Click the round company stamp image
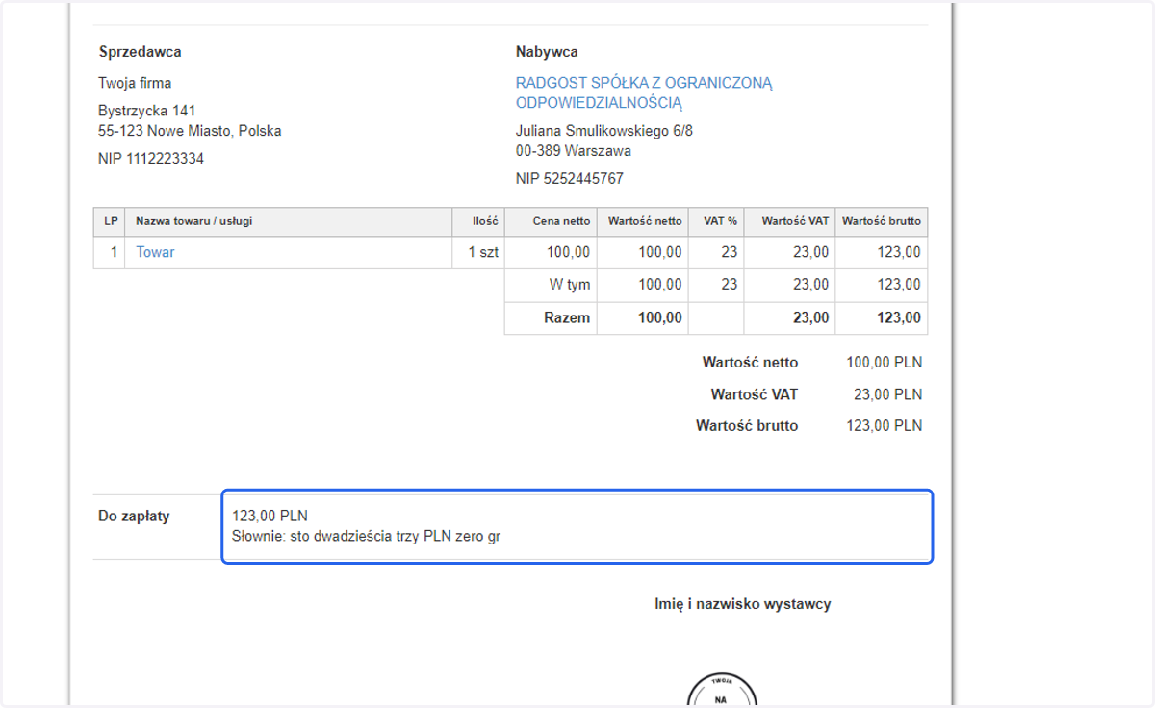 tap(722, 690)
